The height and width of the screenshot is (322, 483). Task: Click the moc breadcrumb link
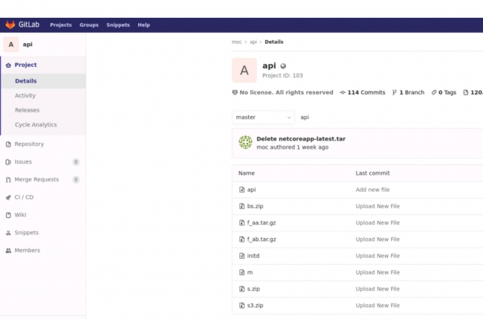236,42
